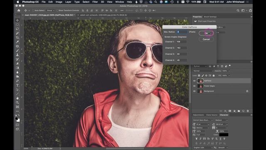Toggle visibility of HalfTone layer
266x150 pixels.
pyautogui.click(x=195, y=81)
